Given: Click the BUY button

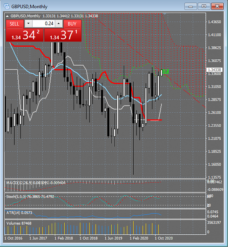Looking at the screenshot, I should click(x=72, y=24).
